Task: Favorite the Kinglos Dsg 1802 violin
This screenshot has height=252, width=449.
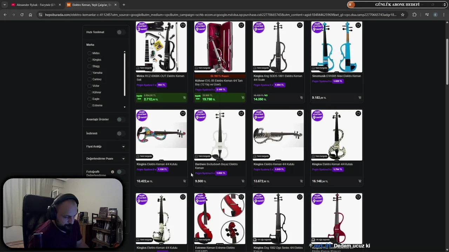Action: pyautogui.click(x=300, y=197)
